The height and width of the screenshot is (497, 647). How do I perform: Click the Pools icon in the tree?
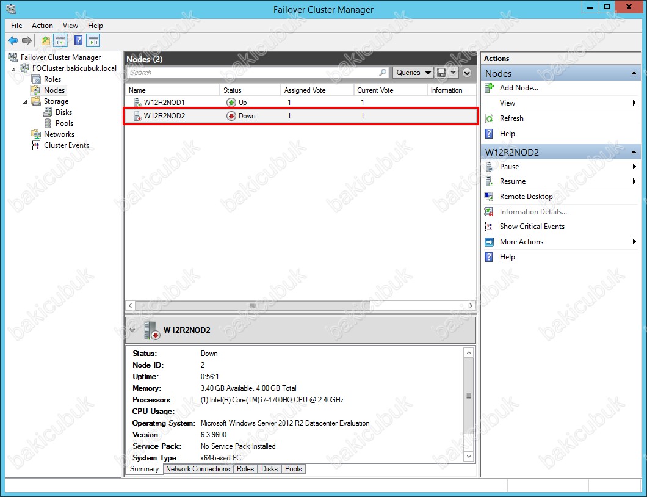pyautogui.click(x=48, y=123)
